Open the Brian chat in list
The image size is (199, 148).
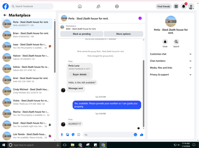(x=27, y=35)
